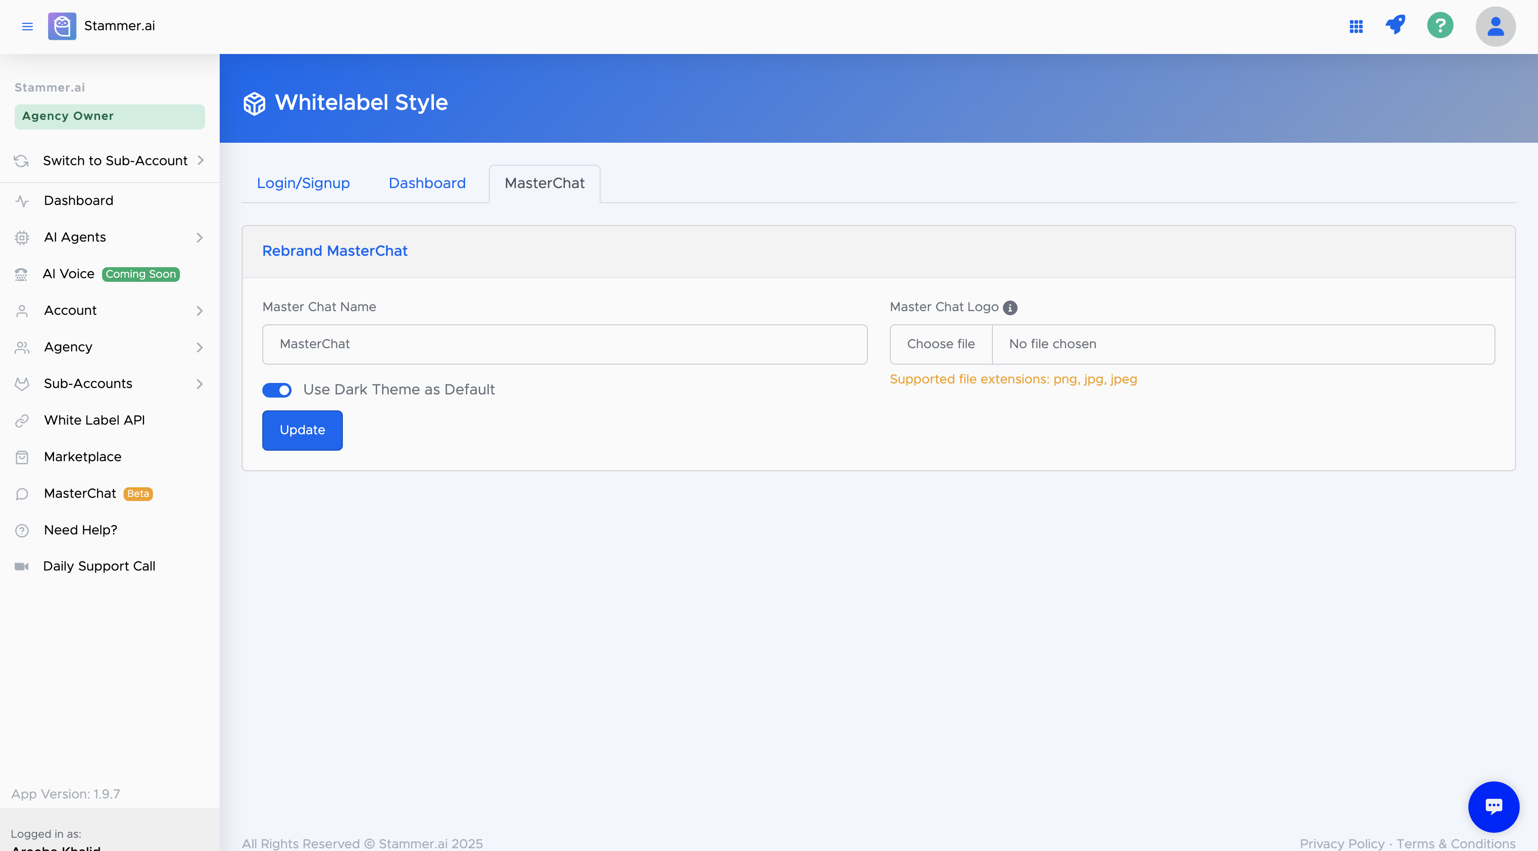
Task: Expand the Account submenu chevron
Action: [x=200, y=311]
